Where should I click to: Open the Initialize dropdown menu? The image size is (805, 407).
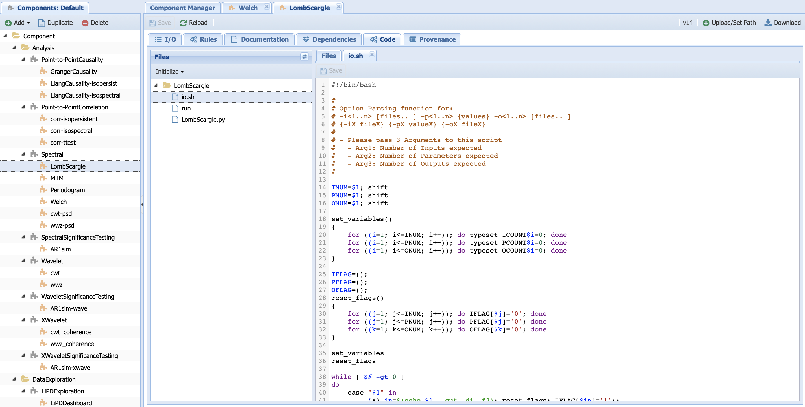pos(169,71)
